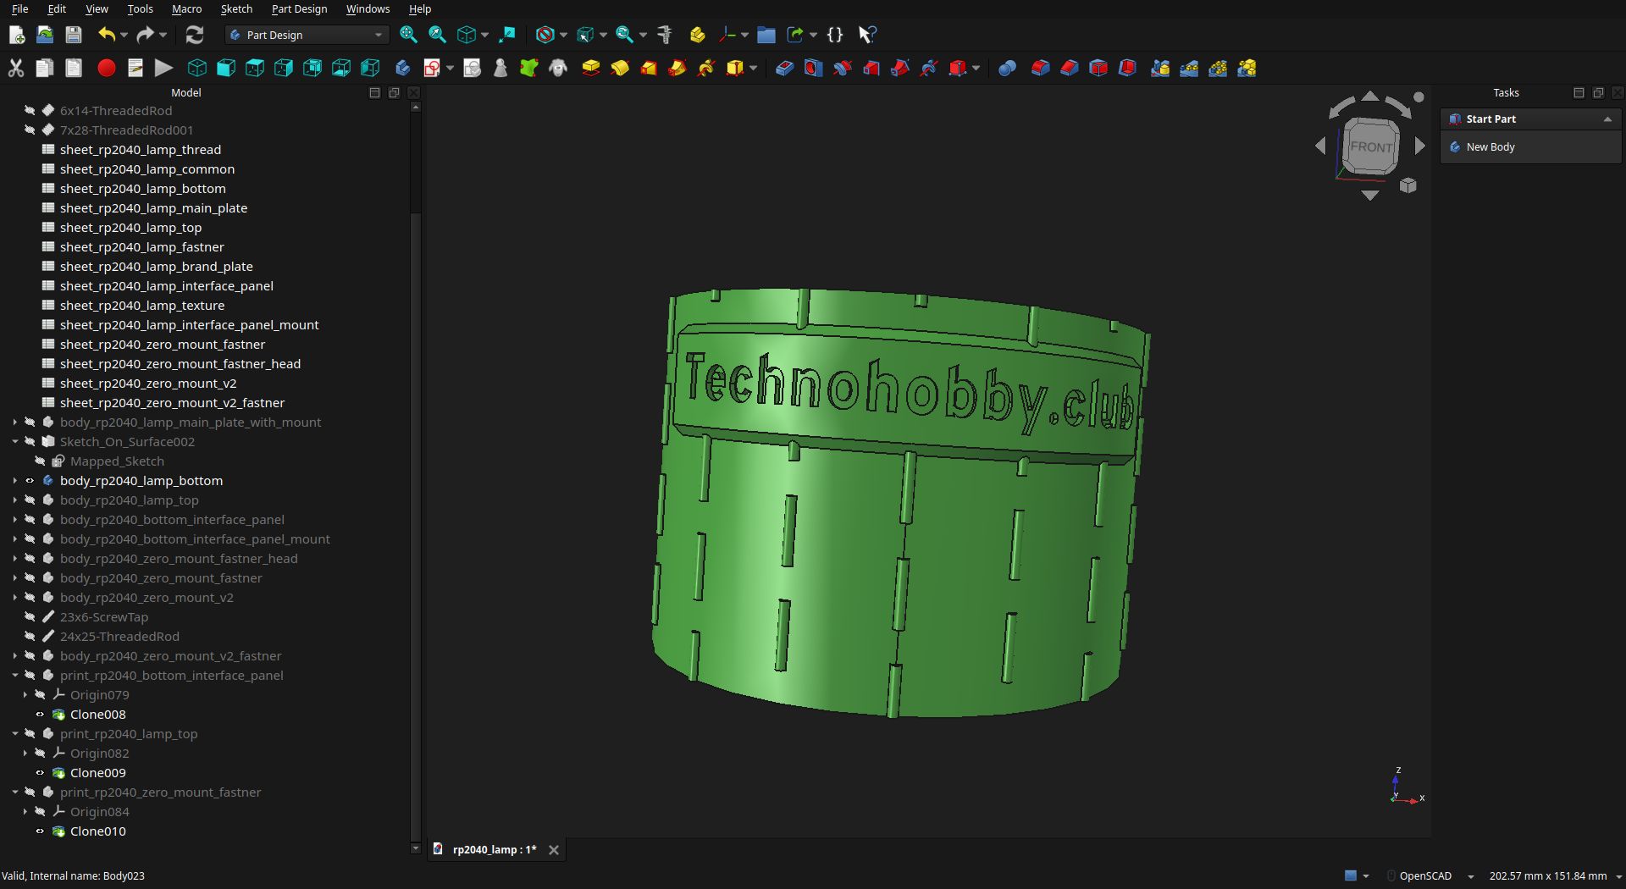Image resolution: width=1626 pixels, height=889 pixels.
Task: Fit all content on screen
Action: [x=408, y=35]
